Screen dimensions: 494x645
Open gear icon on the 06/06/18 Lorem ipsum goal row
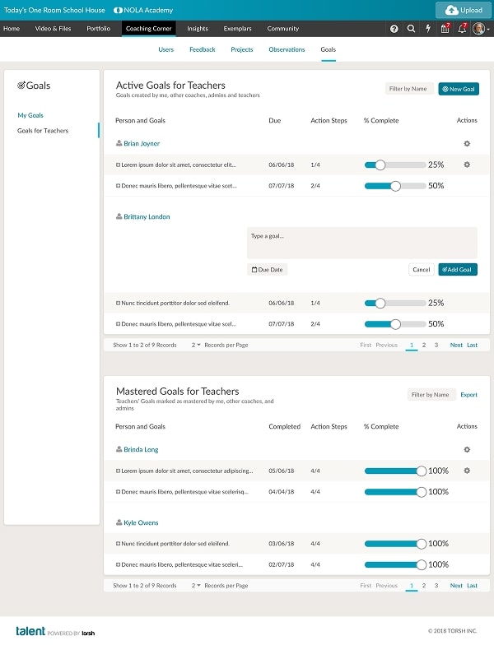tap(467, 165)
